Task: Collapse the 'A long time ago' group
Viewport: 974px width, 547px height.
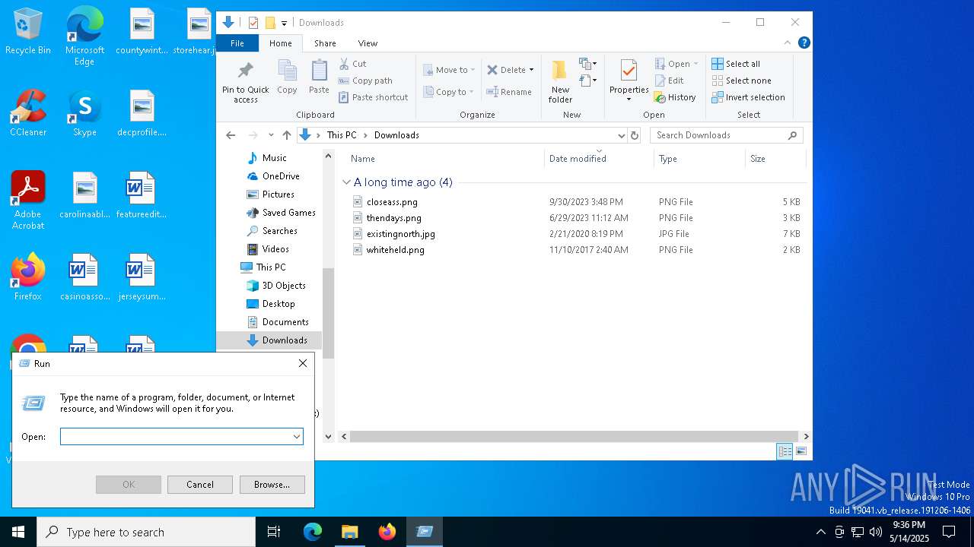Action: tap(346, 182)
